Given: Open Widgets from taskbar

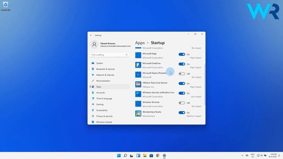Looking at the screenshot, I should tap(138, 155).
